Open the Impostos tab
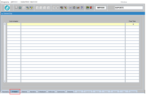 33,92
